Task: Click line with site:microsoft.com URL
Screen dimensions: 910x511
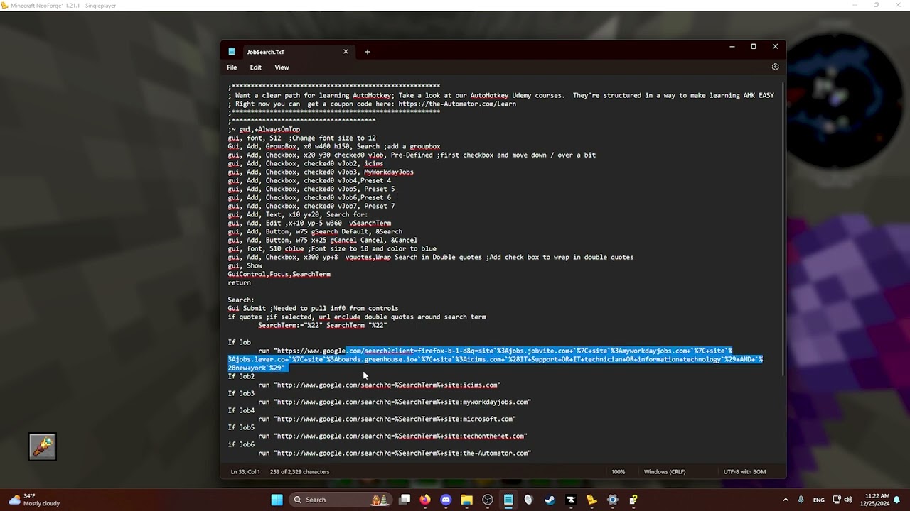Action: point(387,419)
